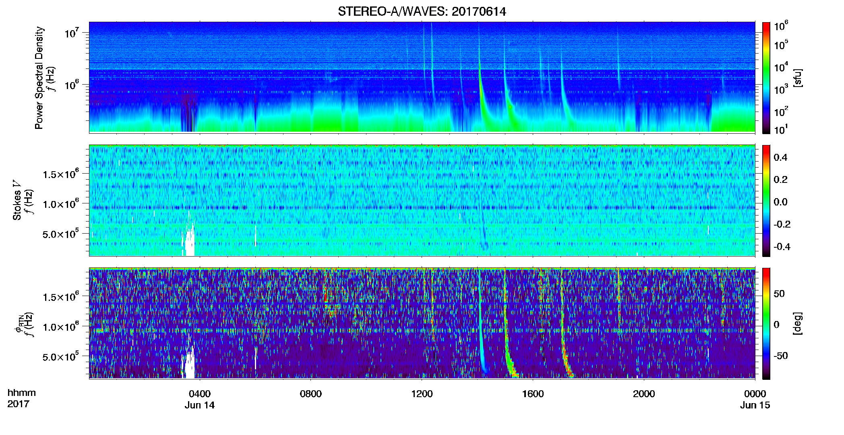
Task: Click the 0.4 Stokes V colorbar label
Action: click(x=780, y=157)
